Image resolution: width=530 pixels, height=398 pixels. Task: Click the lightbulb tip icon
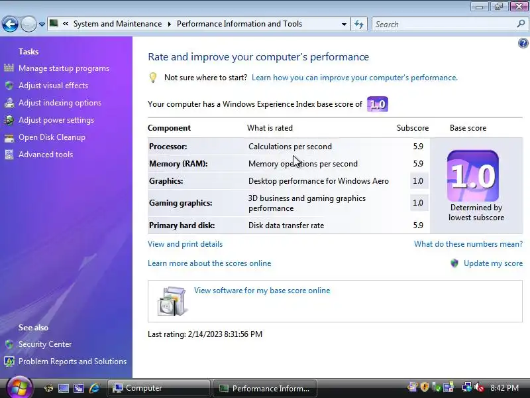(x=153, y=78)
